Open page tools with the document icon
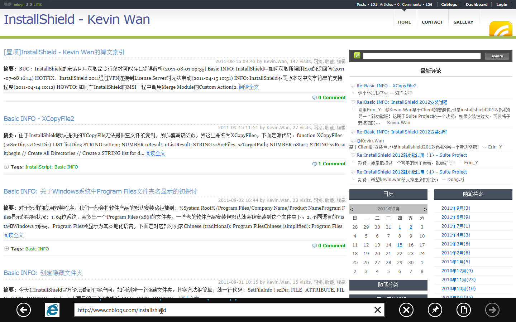Screen dimensions: 516x322 tap(464, 310)
